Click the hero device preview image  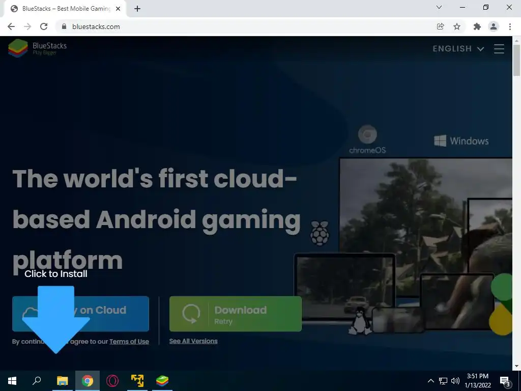403,244
